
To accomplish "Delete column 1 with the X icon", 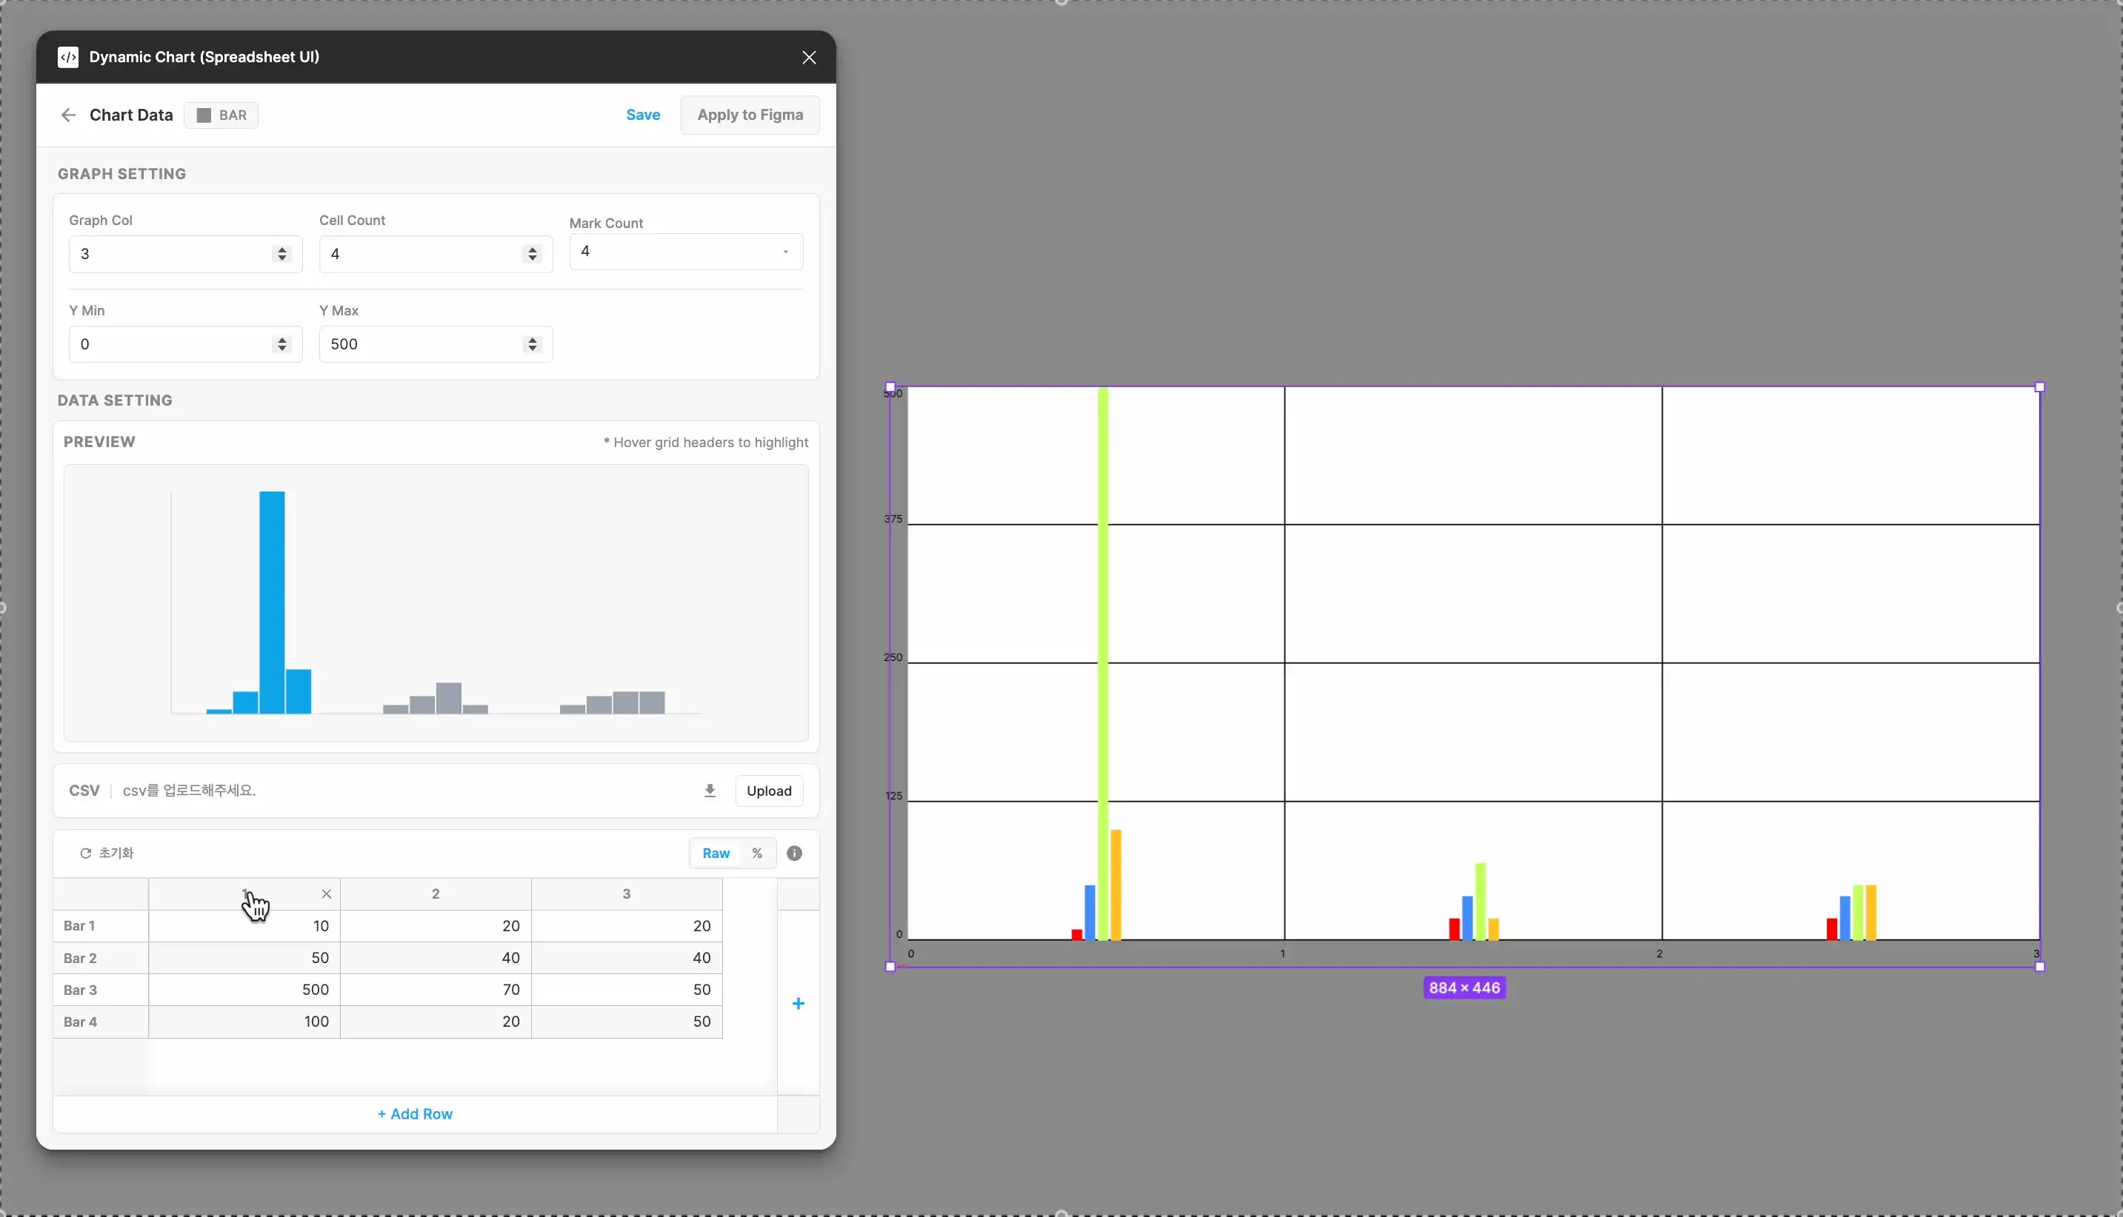I will pos(327,894).
